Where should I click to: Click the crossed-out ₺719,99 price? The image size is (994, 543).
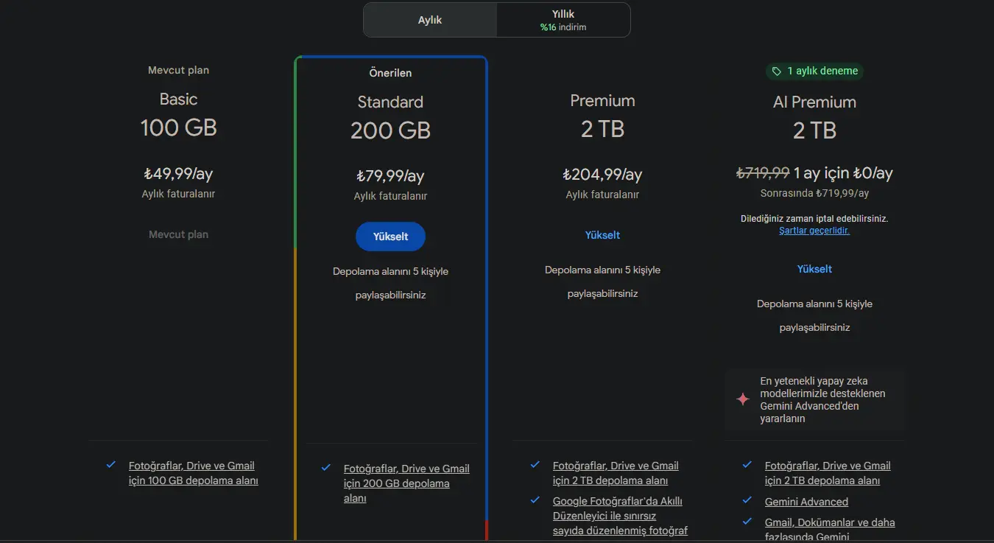point(763,173)
